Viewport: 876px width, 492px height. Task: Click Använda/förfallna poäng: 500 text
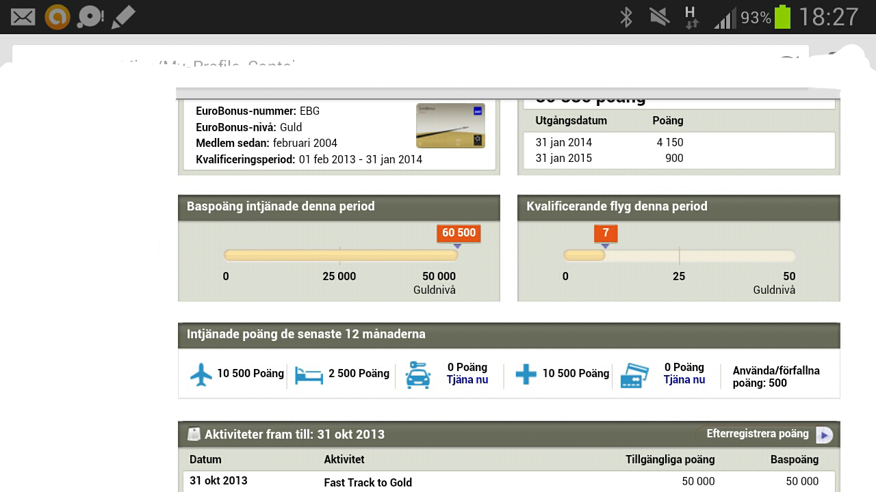[x=776, y=377]
